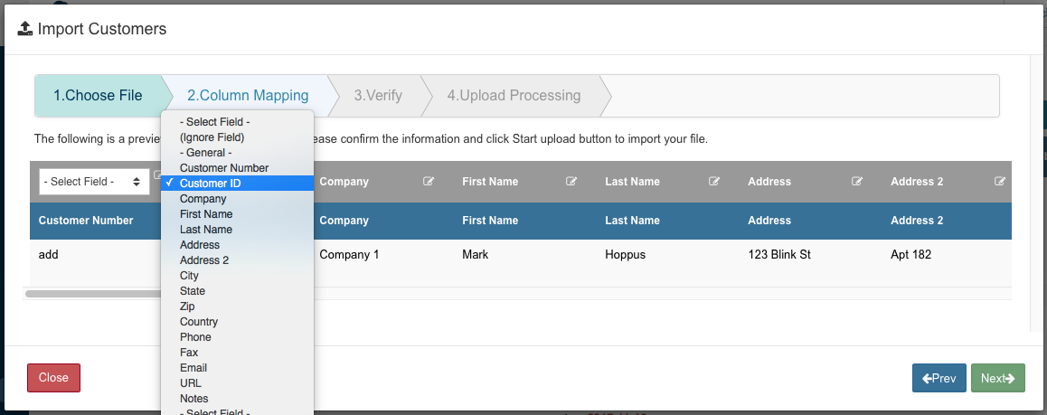
Task: Click the upload icon next to Import Customers
Action: [25, 29]
